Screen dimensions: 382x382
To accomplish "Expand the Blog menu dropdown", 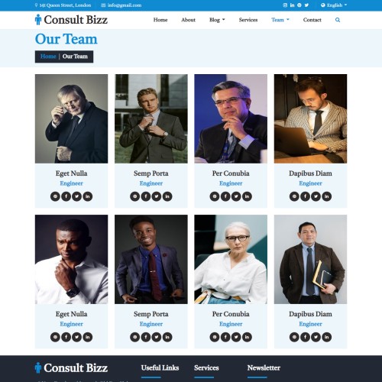I will (x=217, y=20).
